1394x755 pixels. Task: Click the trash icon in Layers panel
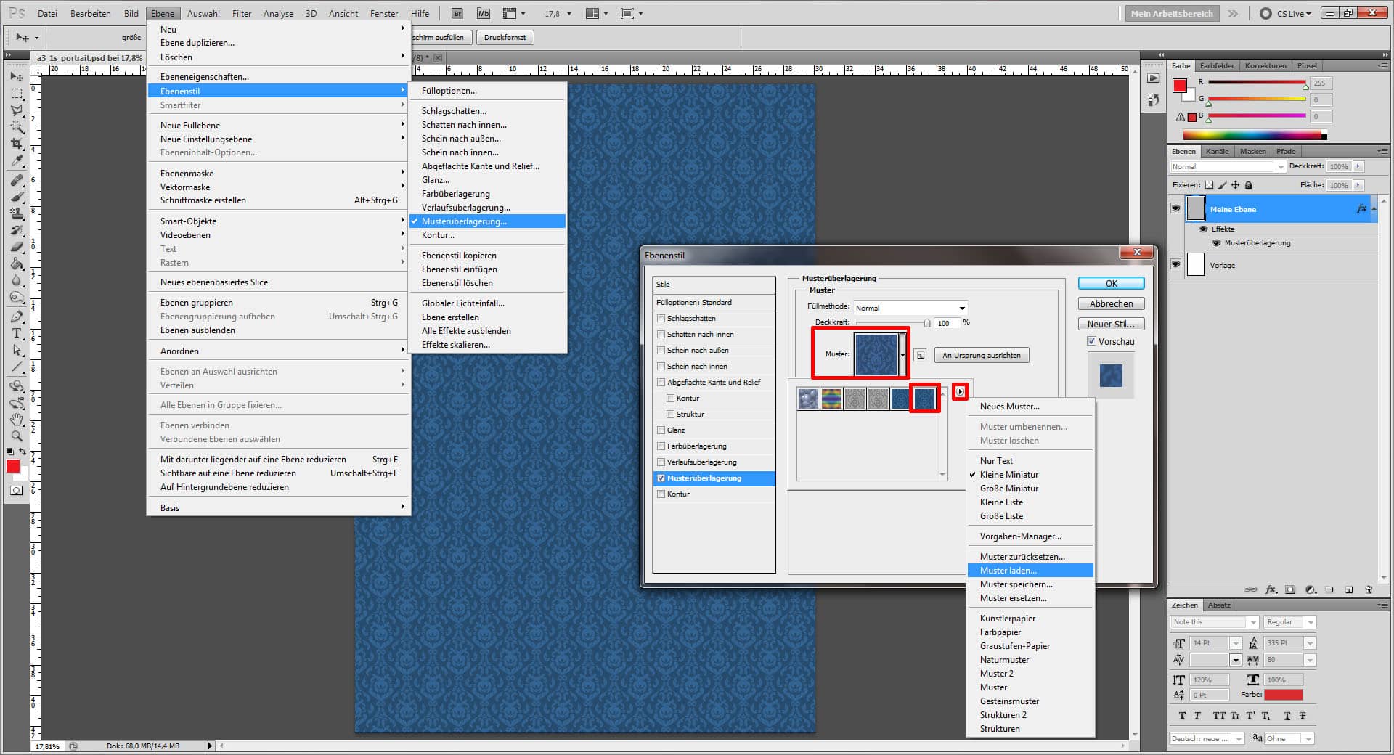coord(1368,589)
